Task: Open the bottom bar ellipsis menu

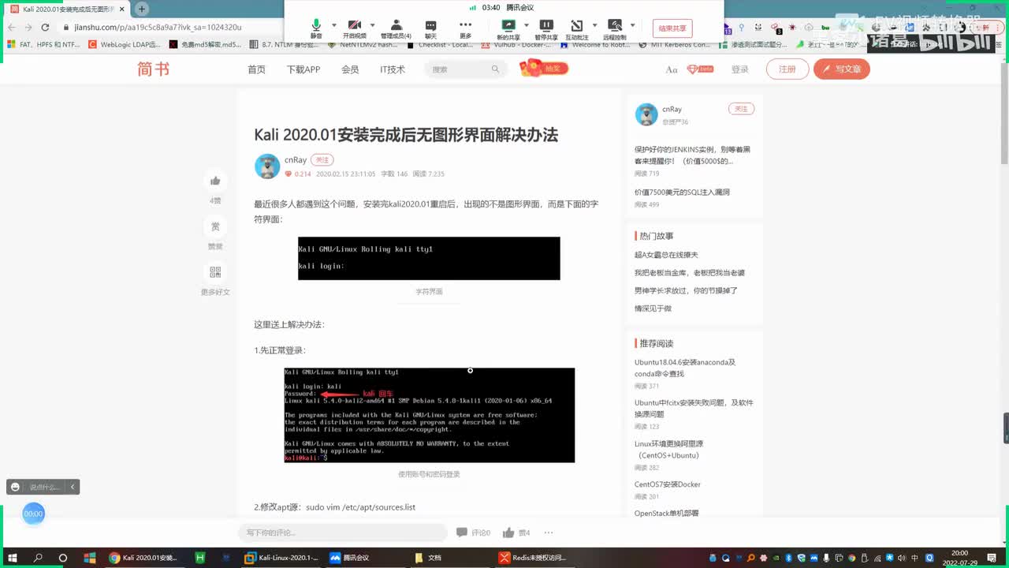Action: click(549, 532)
